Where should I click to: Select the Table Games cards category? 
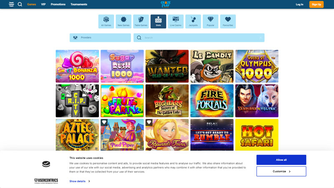(x=141, y=21)
